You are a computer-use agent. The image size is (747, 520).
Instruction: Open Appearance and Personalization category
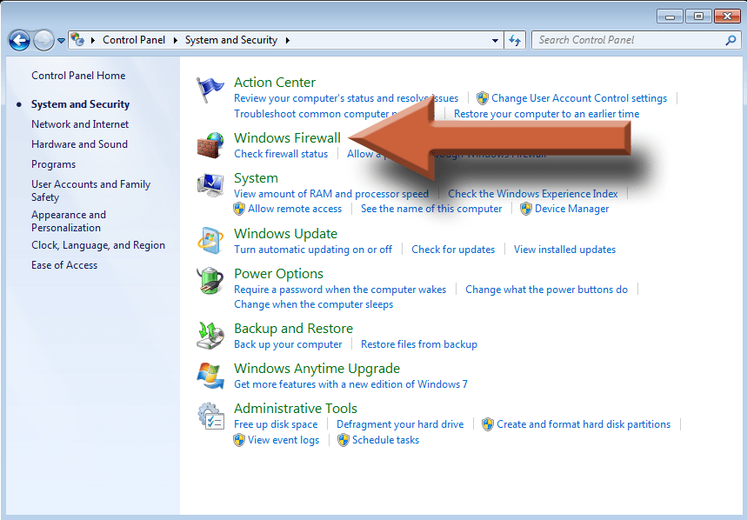69,221
